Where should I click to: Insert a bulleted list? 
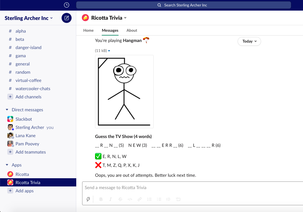(159, 199)
